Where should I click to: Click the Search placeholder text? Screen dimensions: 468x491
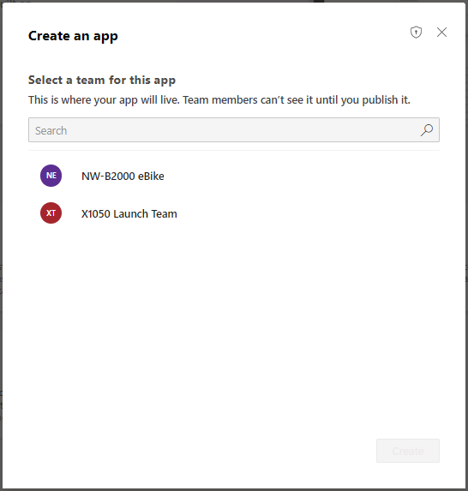click(x=51, y=130)
